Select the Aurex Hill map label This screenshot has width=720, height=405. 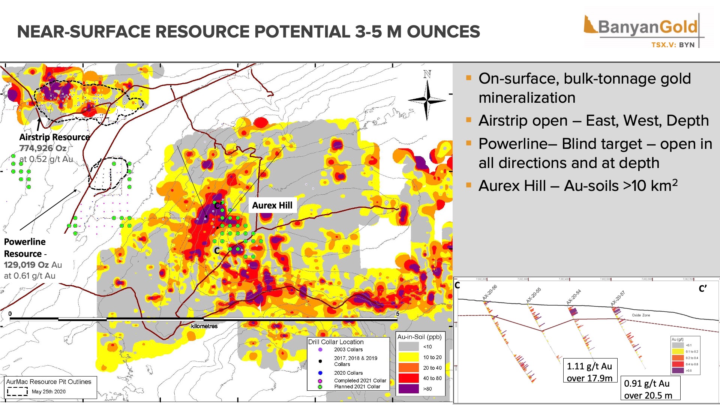tap(272, 205)
